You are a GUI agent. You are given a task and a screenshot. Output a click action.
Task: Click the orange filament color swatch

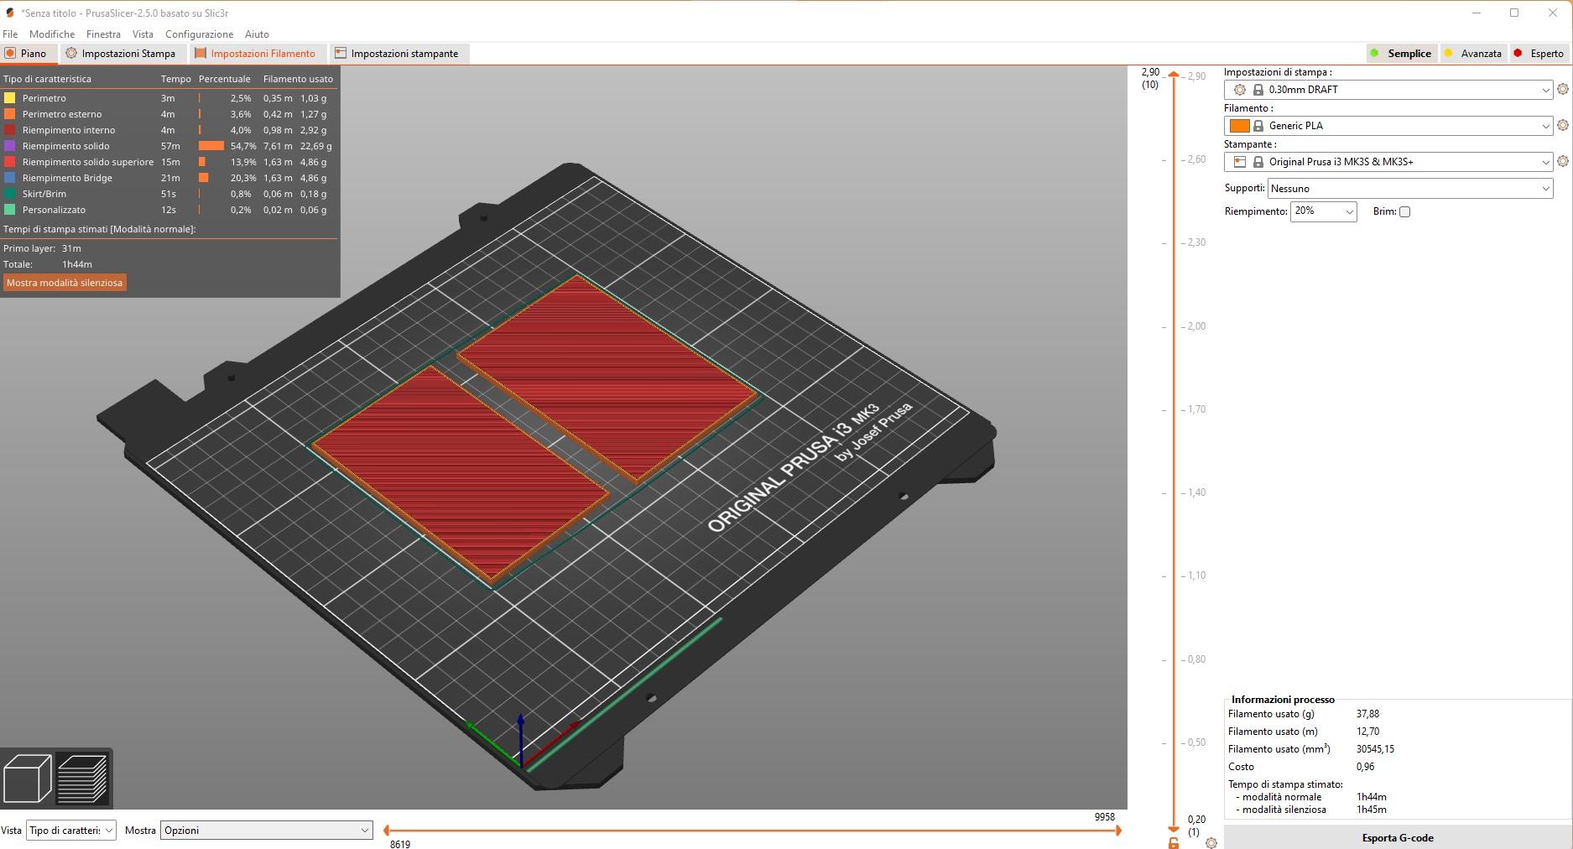point(1239,126)
